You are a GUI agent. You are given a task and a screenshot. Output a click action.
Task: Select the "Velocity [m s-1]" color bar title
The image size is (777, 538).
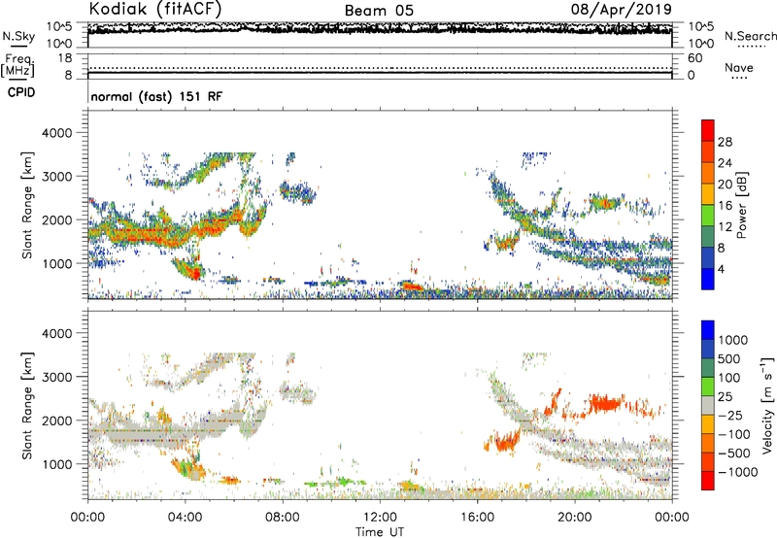tap(767, 406)
